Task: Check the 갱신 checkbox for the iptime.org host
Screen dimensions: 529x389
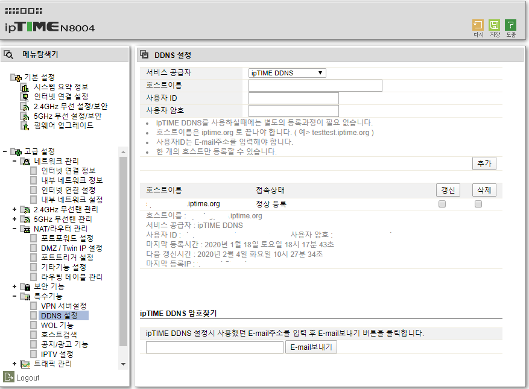Action: pyautogui.click(x=442, y=204)
